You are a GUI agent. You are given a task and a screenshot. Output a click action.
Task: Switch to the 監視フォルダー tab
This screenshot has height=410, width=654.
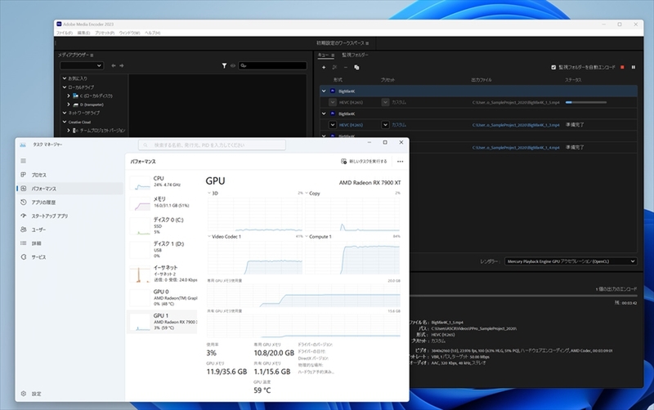[356, 54]
